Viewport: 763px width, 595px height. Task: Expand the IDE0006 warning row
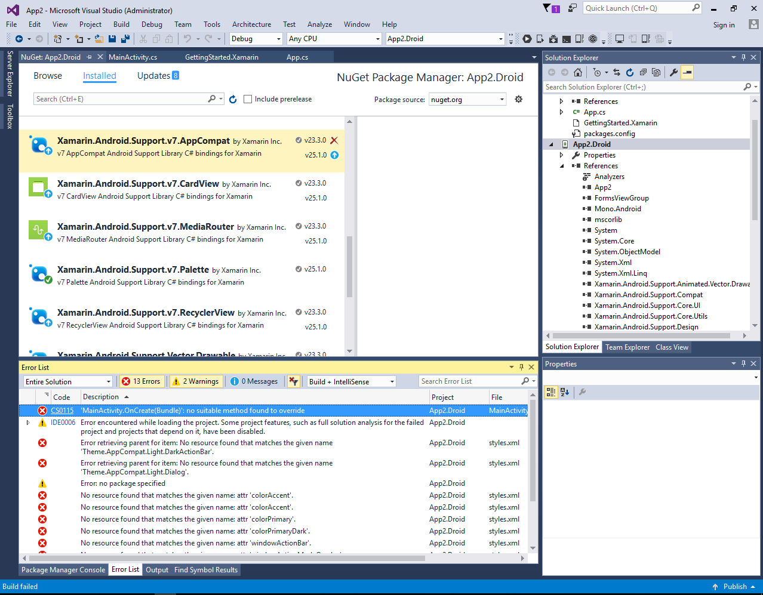point(28,423)
